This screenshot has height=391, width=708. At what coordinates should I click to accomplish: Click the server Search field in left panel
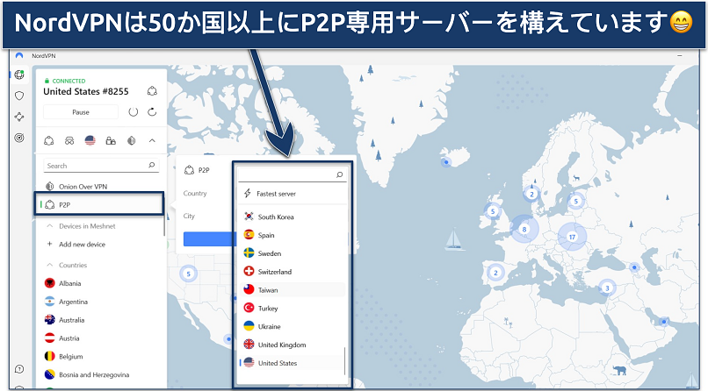click(x=97, y=166)
